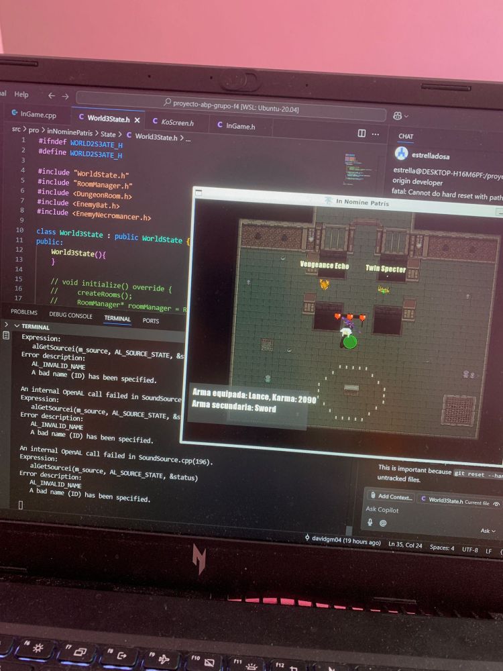Click the terminal cursor prompt
The height and width of the screenshot is (671, 503).
20,505
